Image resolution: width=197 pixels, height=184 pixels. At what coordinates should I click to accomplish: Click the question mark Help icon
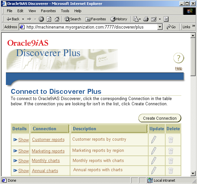coord(179,58)
